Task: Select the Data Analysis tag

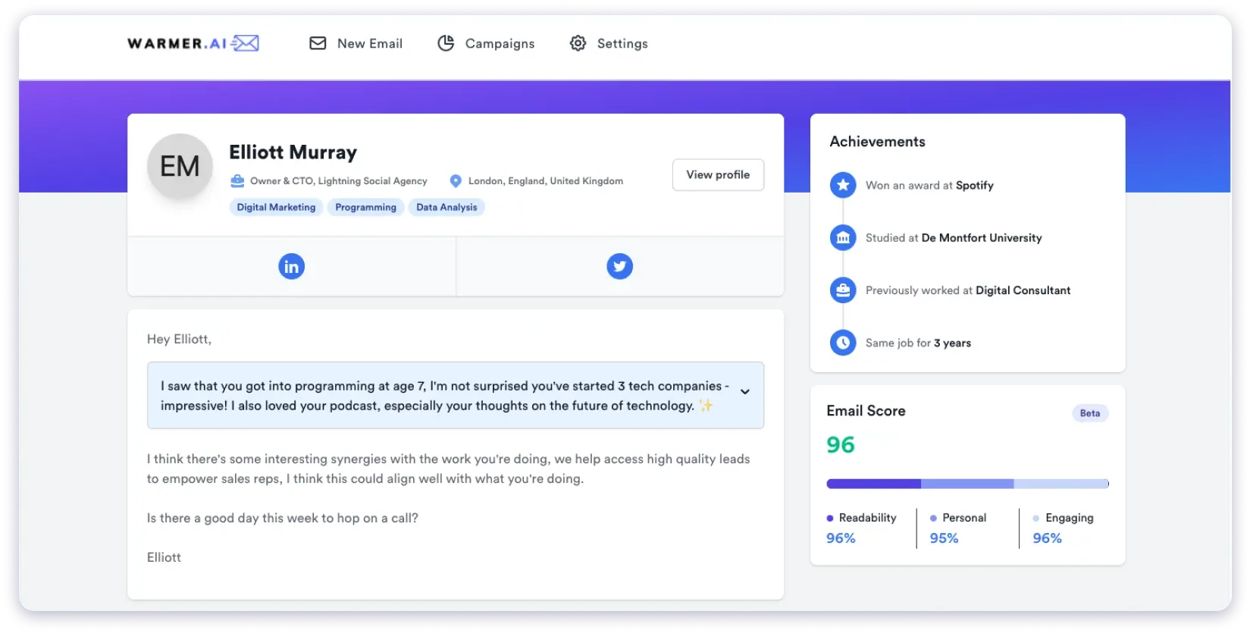Action: click(446, 207)
